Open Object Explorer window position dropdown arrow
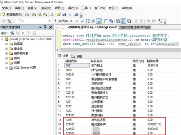 coord(40,27)
